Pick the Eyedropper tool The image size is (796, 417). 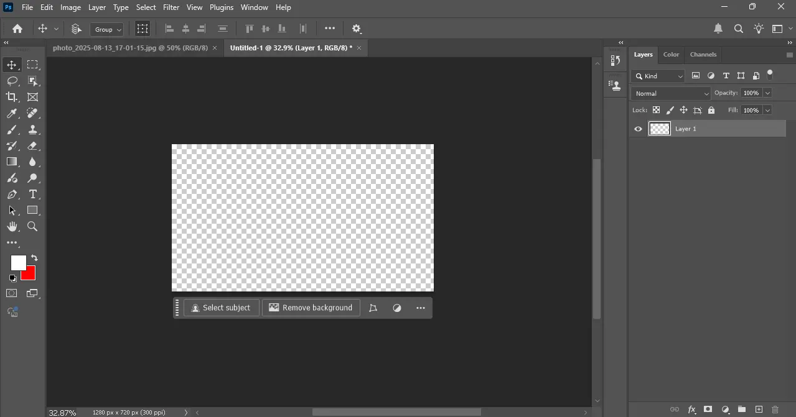coord(12,113)
